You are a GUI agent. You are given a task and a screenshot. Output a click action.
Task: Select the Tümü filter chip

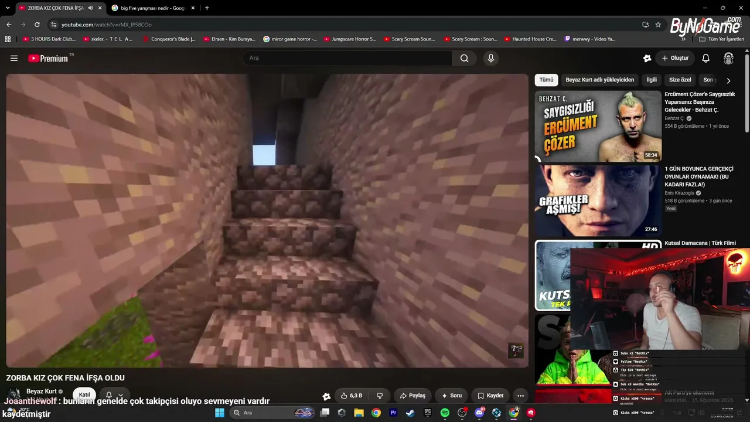pos(546,80)
